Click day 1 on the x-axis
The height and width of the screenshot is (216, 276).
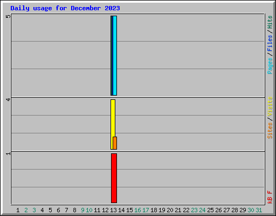[18, 210]
